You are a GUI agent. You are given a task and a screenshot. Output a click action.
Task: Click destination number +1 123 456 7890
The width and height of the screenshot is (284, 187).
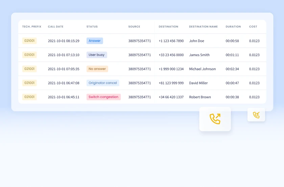pyautogui.click(x=171, y=41)
